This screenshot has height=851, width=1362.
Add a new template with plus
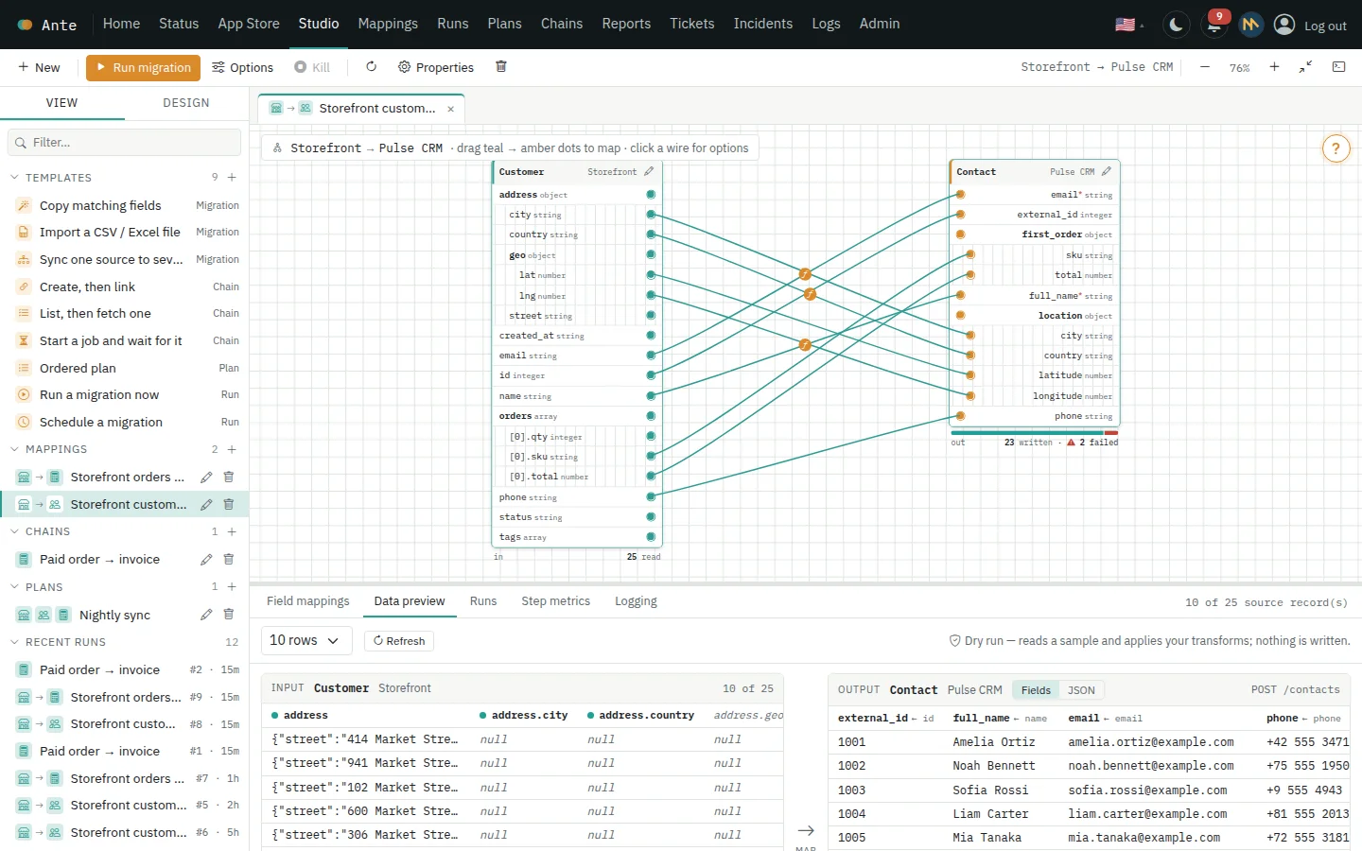coord(232,178)
